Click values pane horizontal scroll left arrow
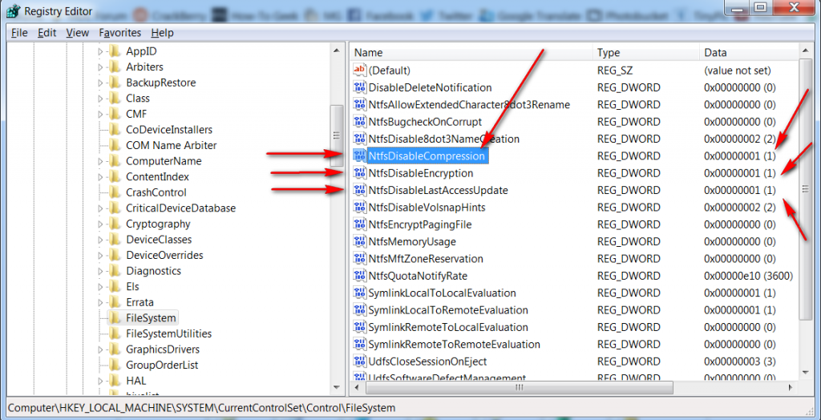 (357, 388)
